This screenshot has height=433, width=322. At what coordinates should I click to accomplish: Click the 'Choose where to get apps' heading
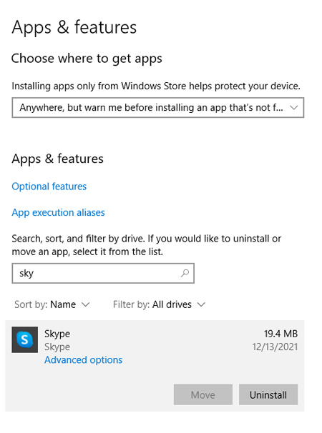[x=87, y=59]
